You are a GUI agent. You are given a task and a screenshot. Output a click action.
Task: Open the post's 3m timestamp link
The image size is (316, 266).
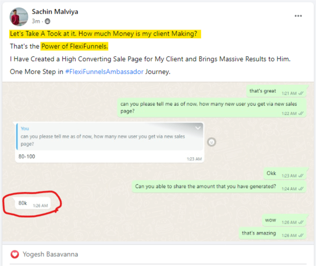pyautogui.click(x=36, y=21)
